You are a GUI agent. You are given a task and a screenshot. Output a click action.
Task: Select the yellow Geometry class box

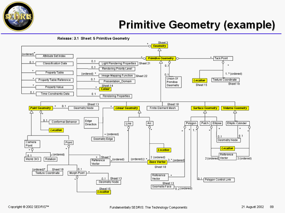click(159, 46)
